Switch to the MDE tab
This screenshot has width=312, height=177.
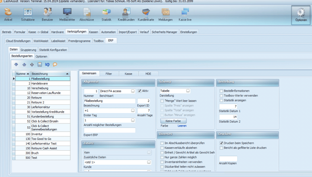(x=148, y=74)
